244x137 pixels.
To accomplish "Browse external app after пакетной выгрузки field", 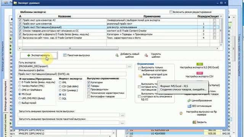I will pyautogui.click(x=122, y=123).
